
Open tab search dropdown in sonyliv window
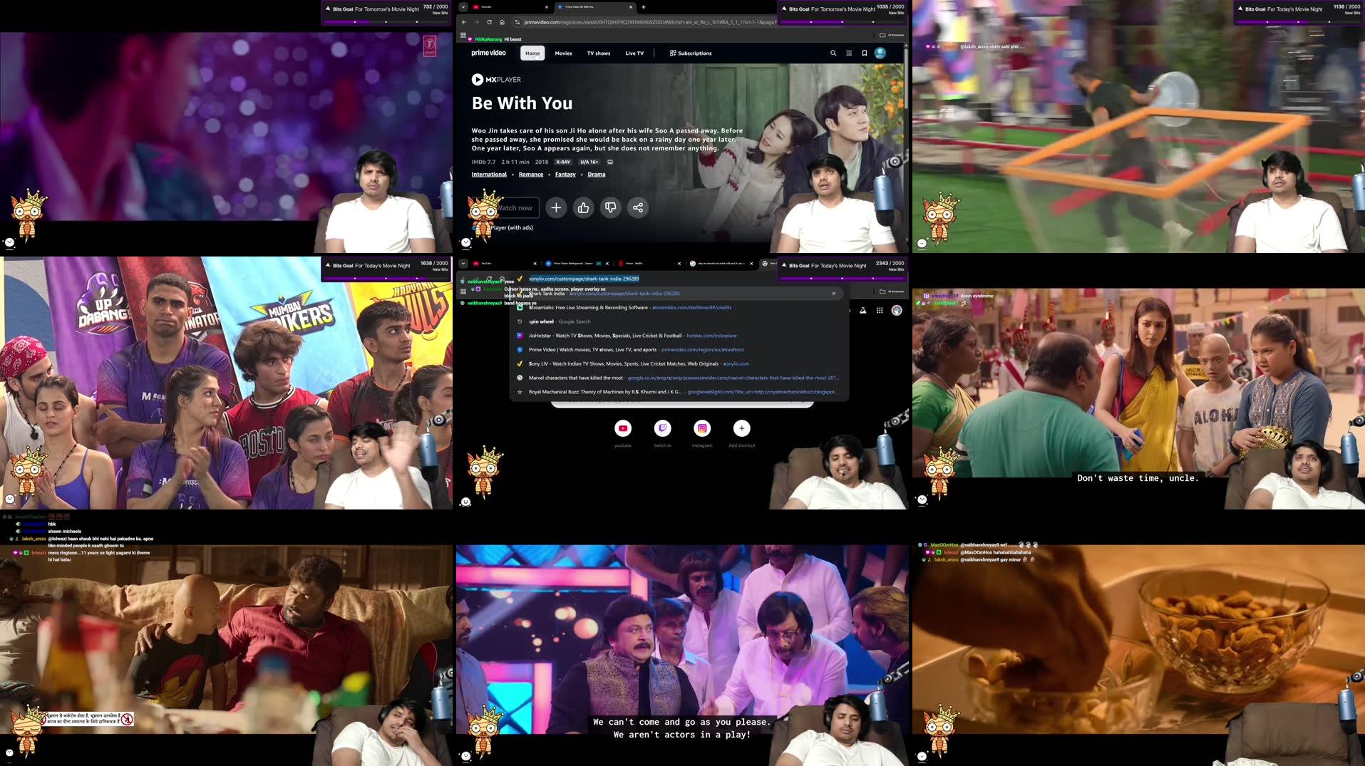pyautogui.click(x=463, y=264)
